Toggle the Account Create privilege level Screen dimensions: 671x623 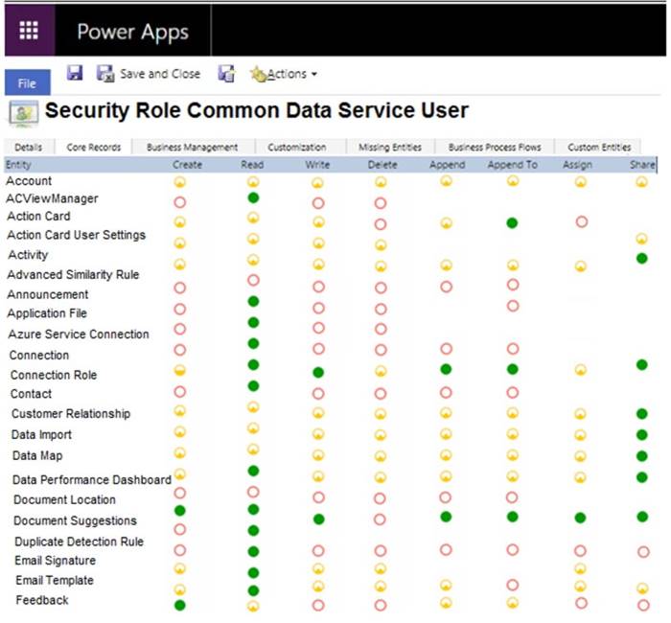(179, 182)
